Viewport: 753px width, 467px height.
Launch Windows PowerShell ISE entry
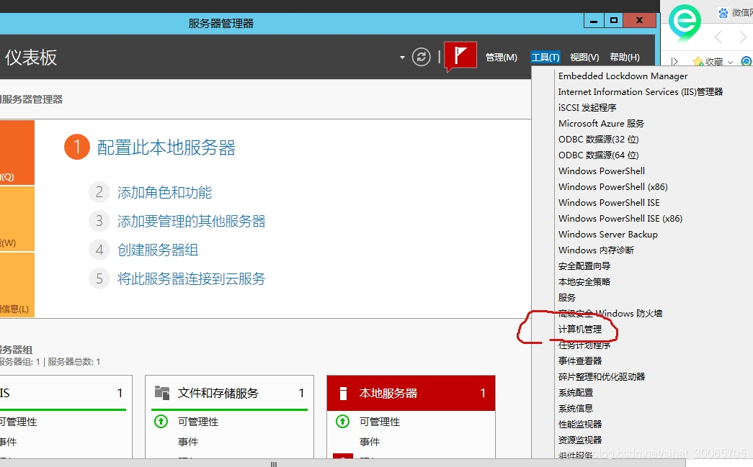609,202
